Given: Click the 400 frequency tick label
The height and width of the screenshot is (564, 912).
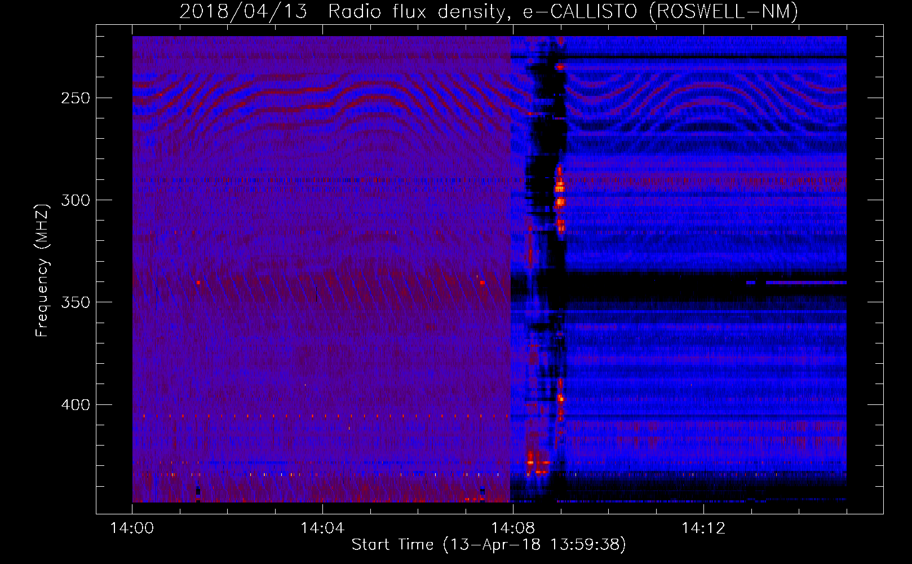Looking at the screenshot, I should (76, 405).
